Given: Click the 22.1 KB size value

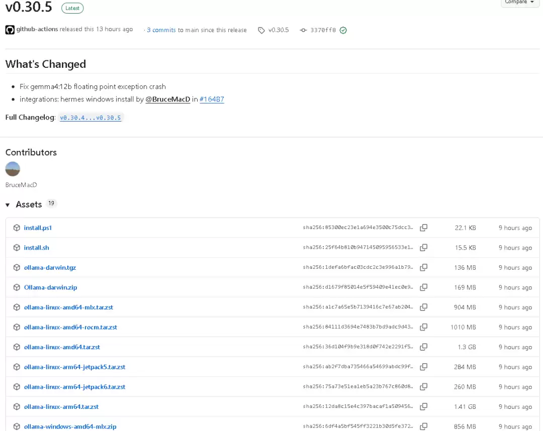Looking at the screenshot, I should point(465,228).
